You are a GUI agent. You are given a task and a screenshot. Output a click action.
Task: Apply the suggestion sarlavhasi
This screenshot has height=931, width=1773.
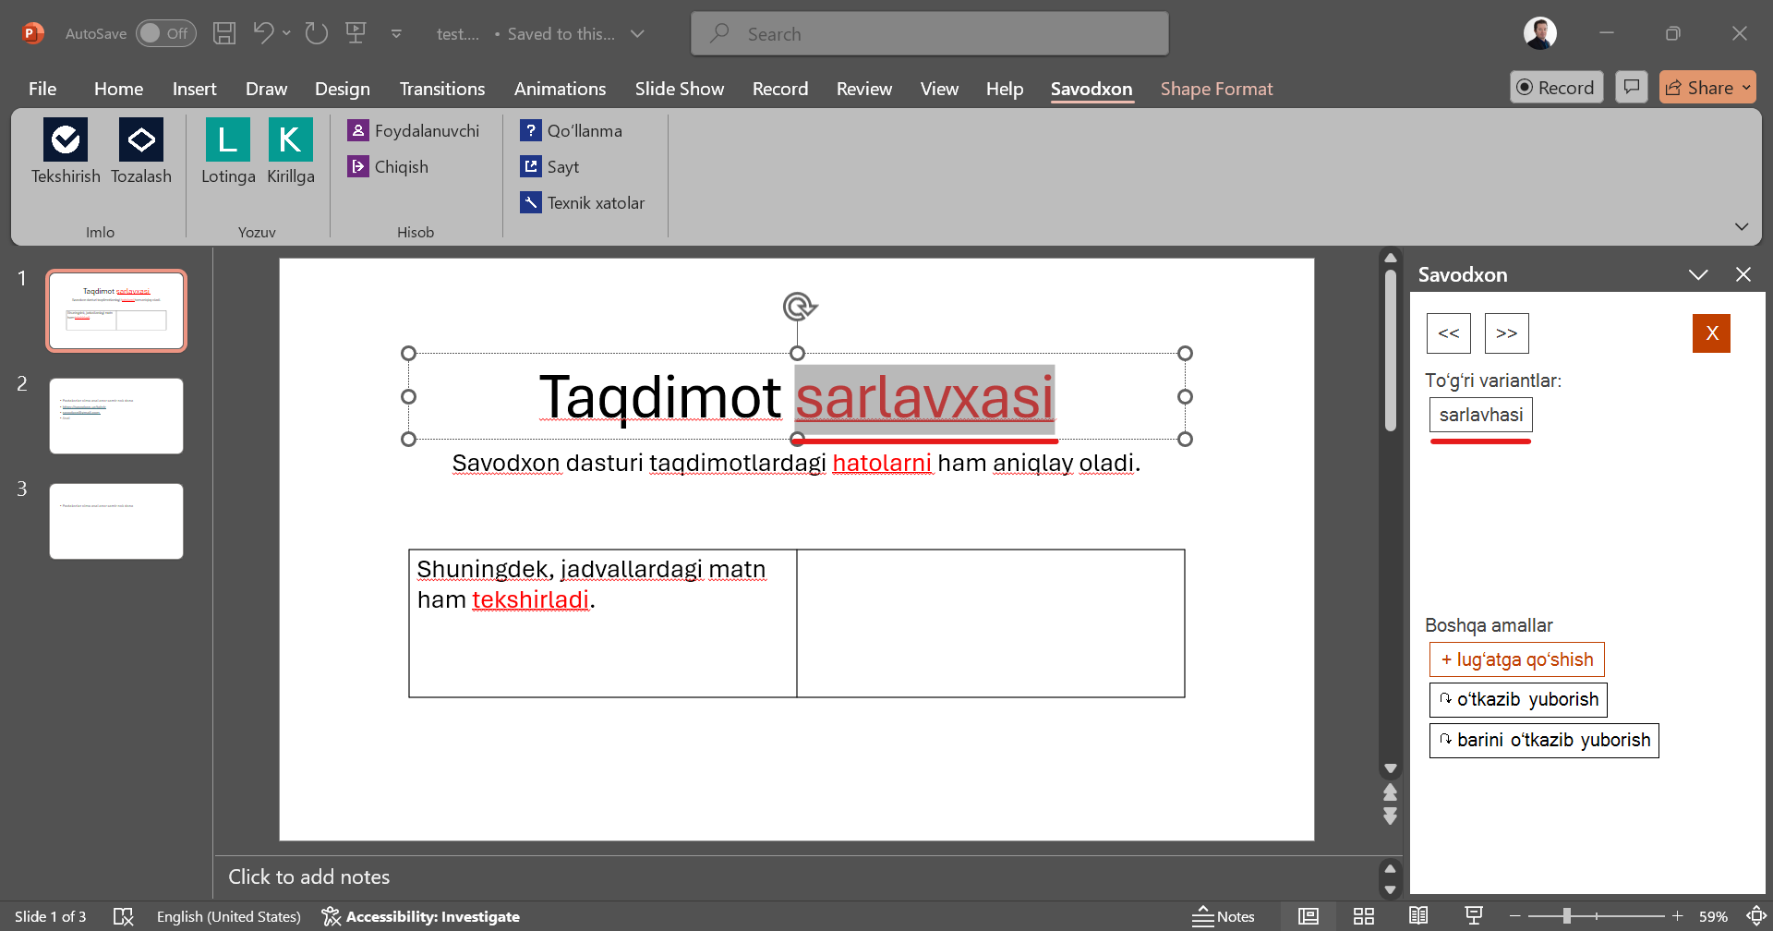pos(1480,415)
